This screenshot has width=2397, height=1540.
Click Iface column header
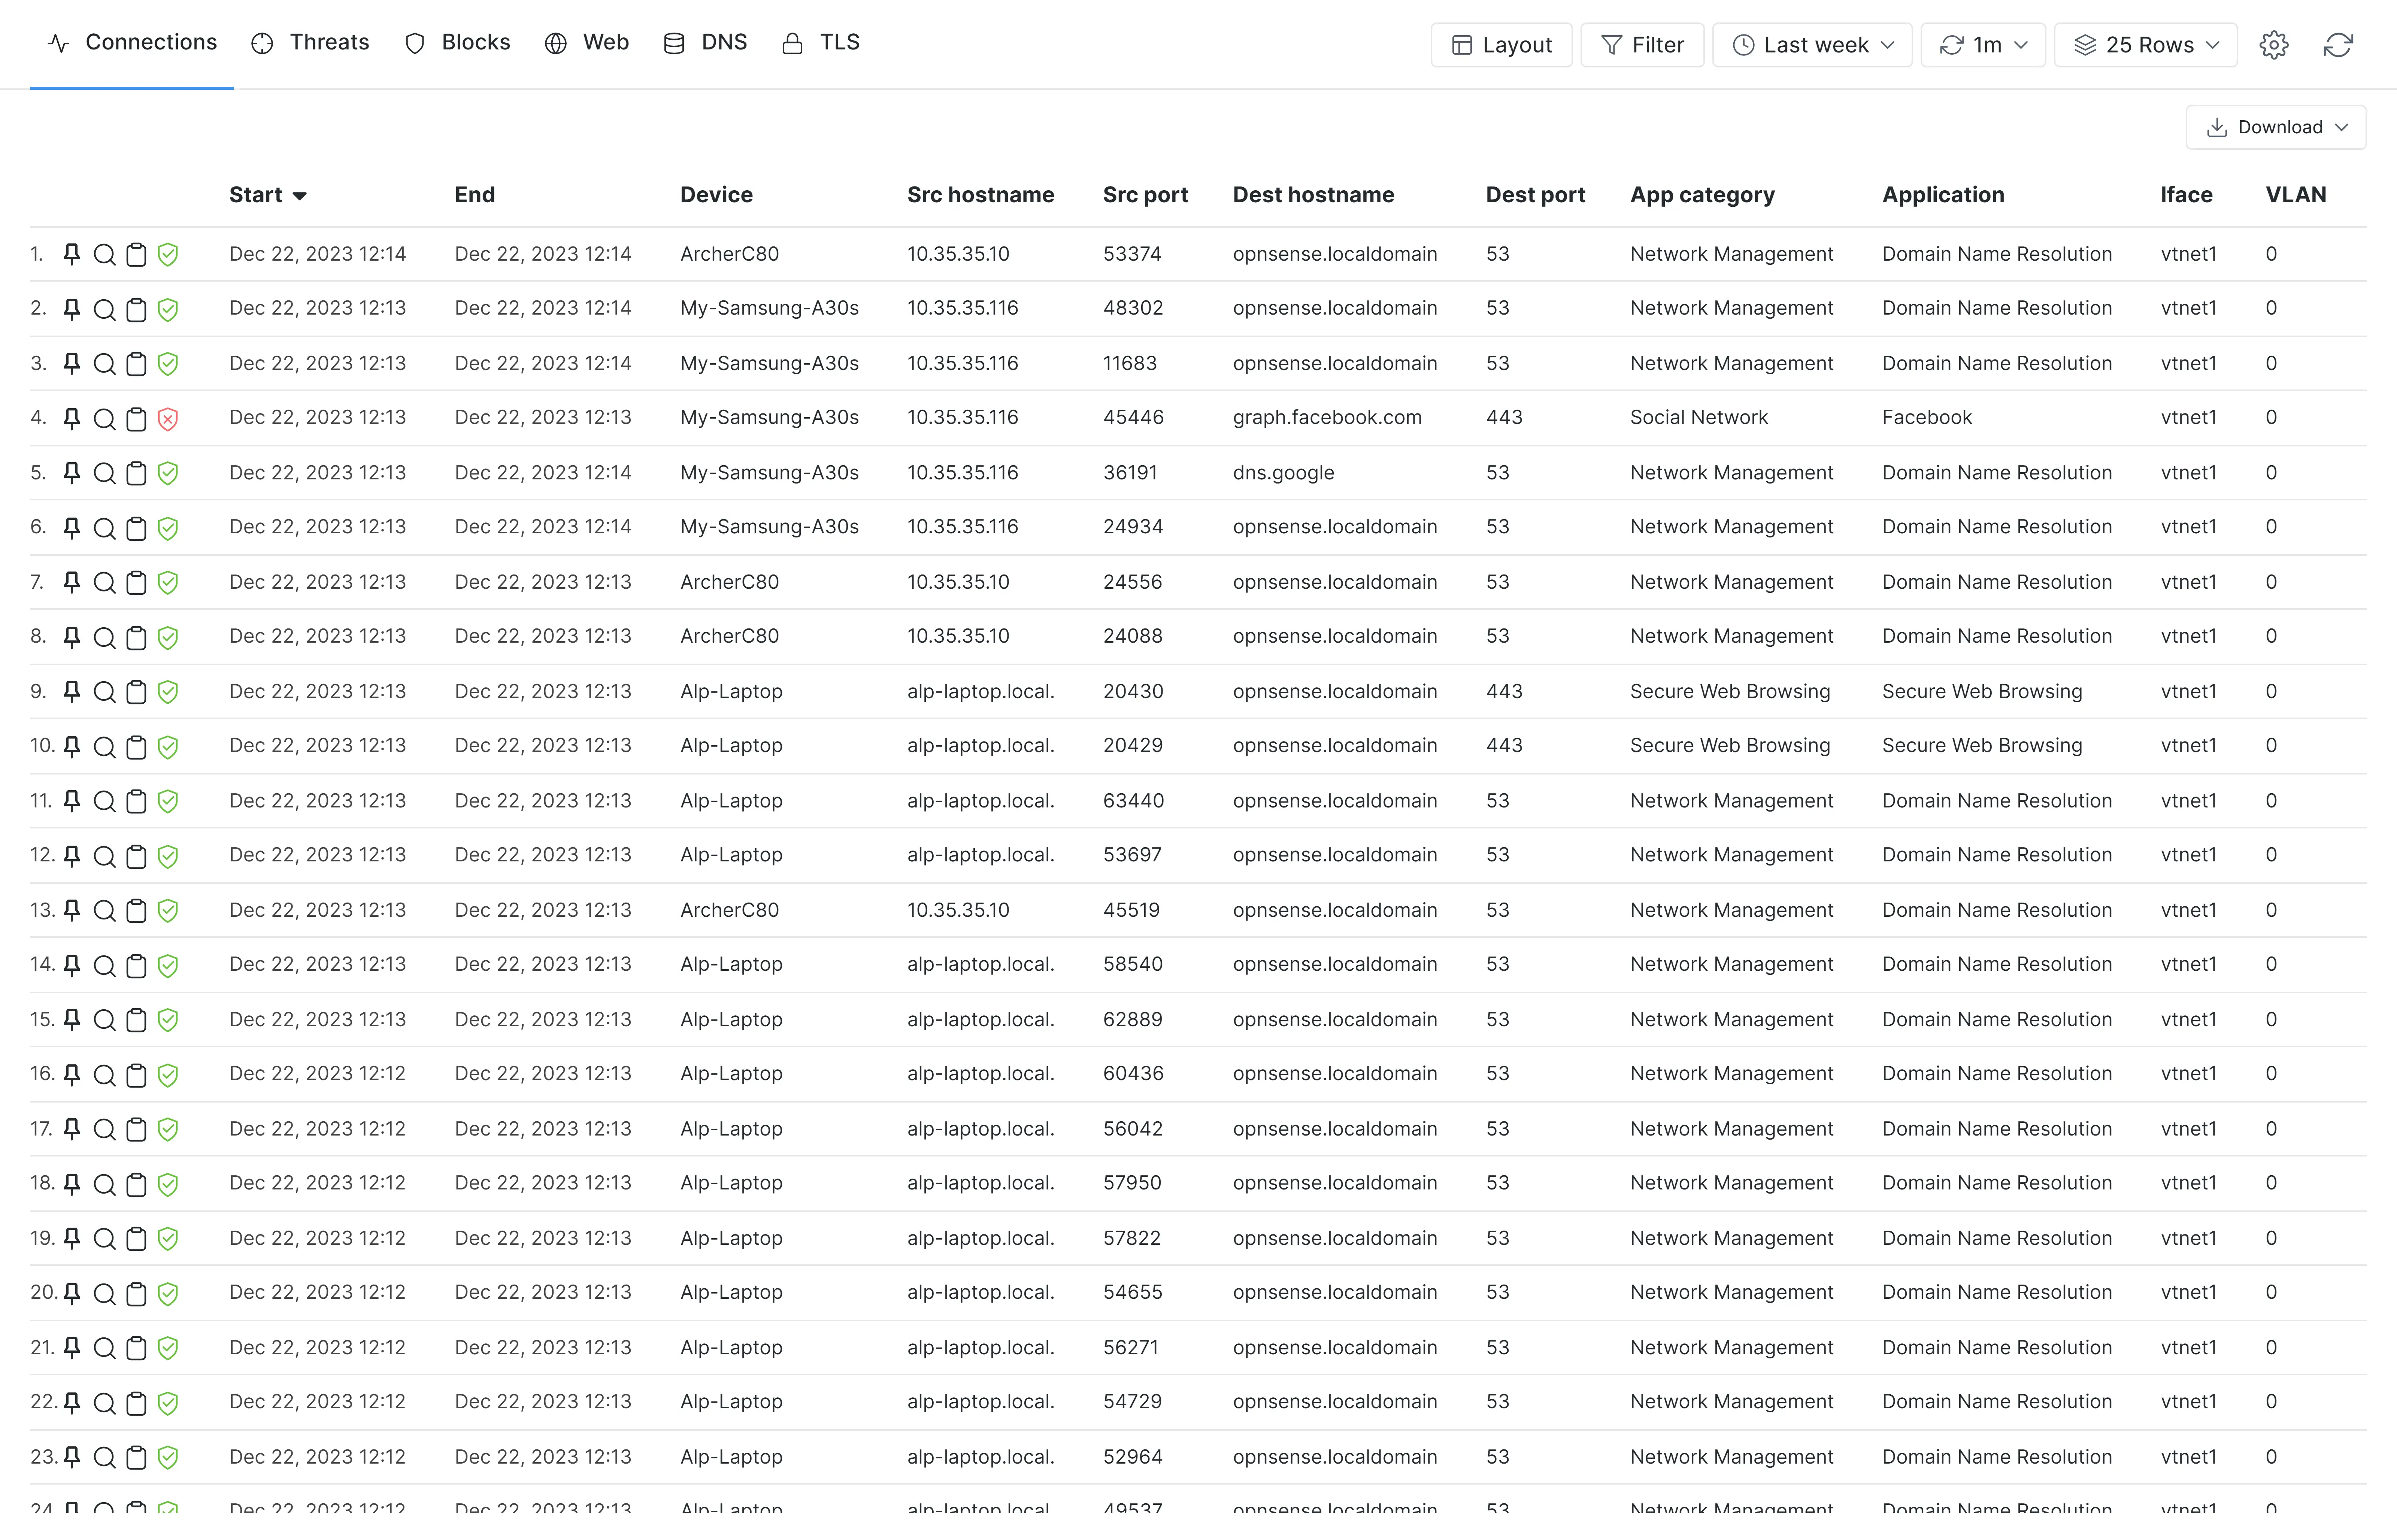(x=2186, y=195)
